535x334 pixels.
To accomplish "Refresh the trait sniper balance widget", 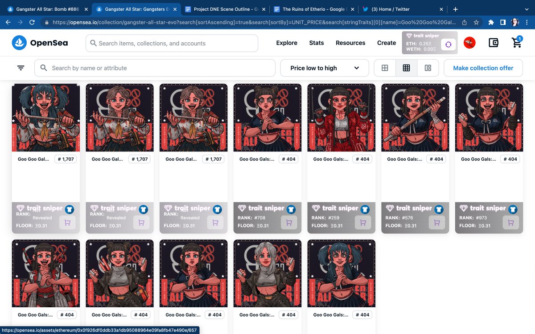I will click(x=448, y=45).
